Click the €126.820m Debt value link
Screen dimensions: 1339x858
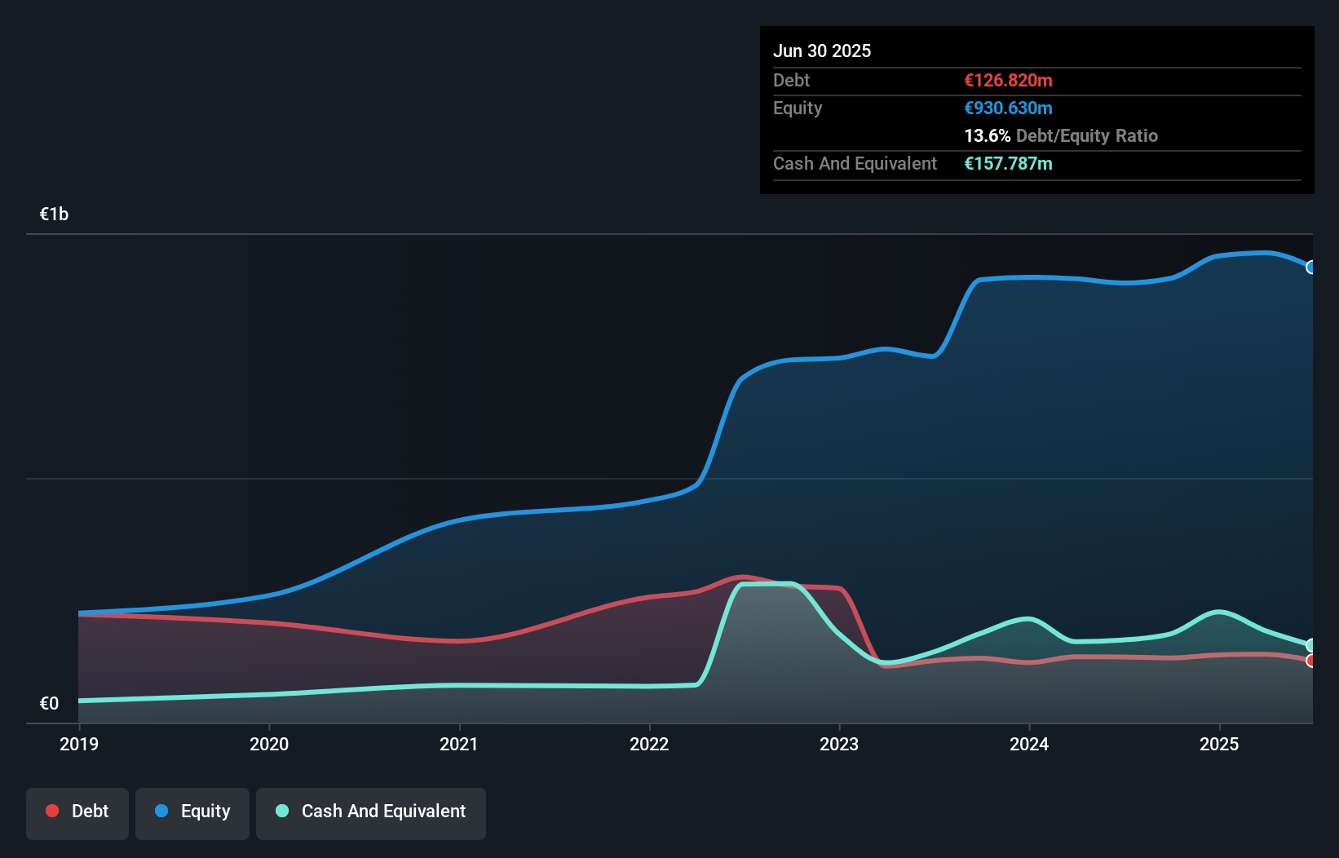[x=1008, y=80]
